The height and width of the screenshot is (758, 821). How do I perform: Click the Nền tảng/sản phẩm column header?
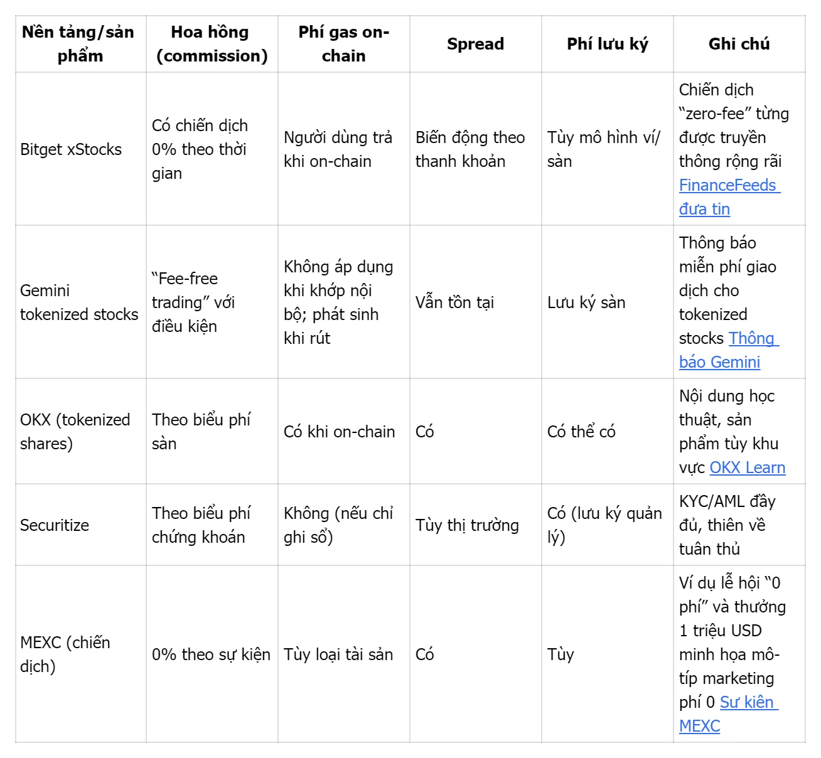point(78,44)
